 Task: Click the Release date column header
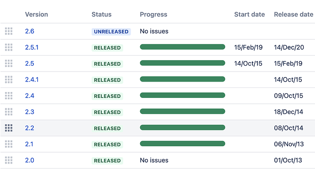[294, 15]
